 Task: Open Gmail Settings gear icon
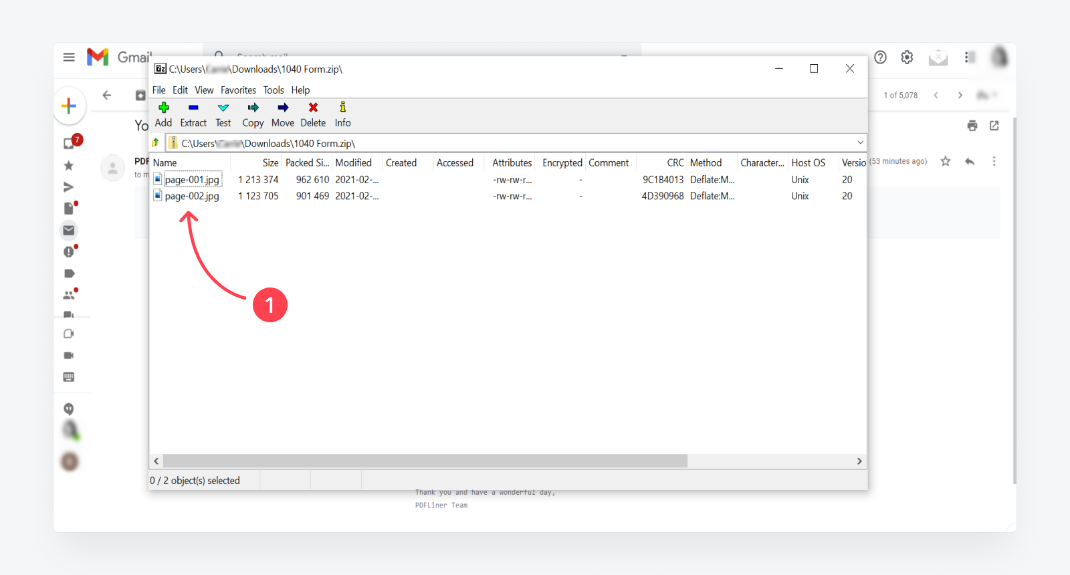point(907,57)
